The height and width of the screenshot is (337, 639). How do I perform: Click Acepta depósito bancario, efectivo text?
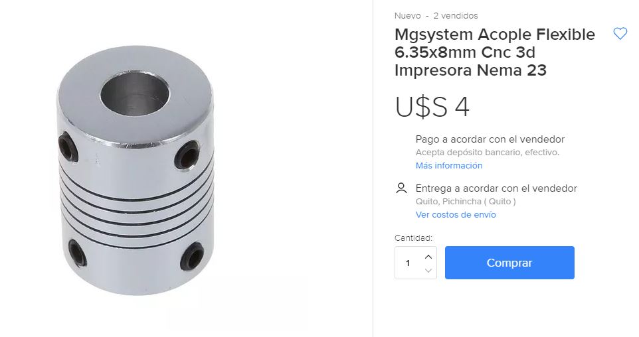coord(488,153)
